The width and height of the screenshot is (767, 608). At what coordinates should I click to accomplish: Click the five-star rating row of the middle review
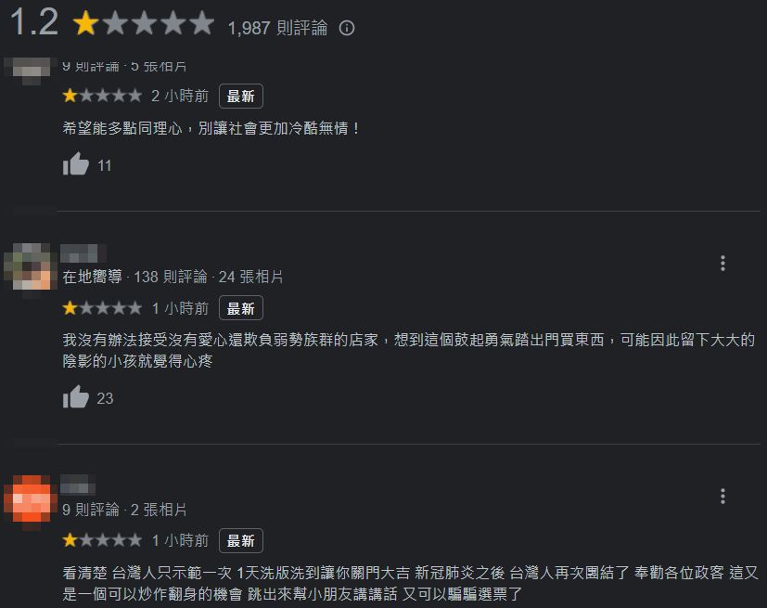102,307
